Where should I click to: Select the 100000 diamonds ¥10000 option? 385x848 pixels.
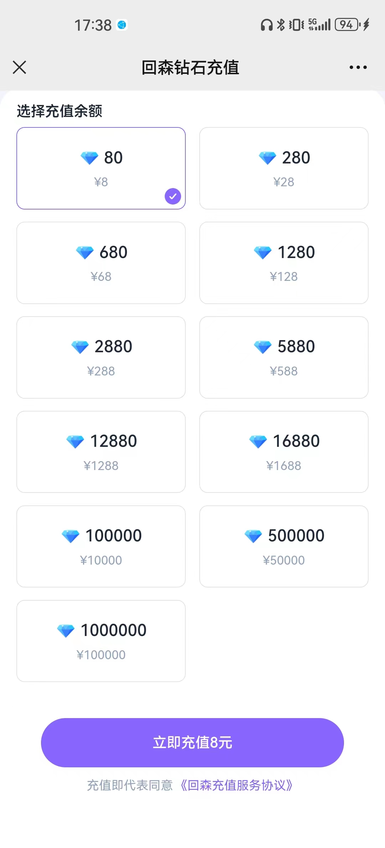coord(101,546)
